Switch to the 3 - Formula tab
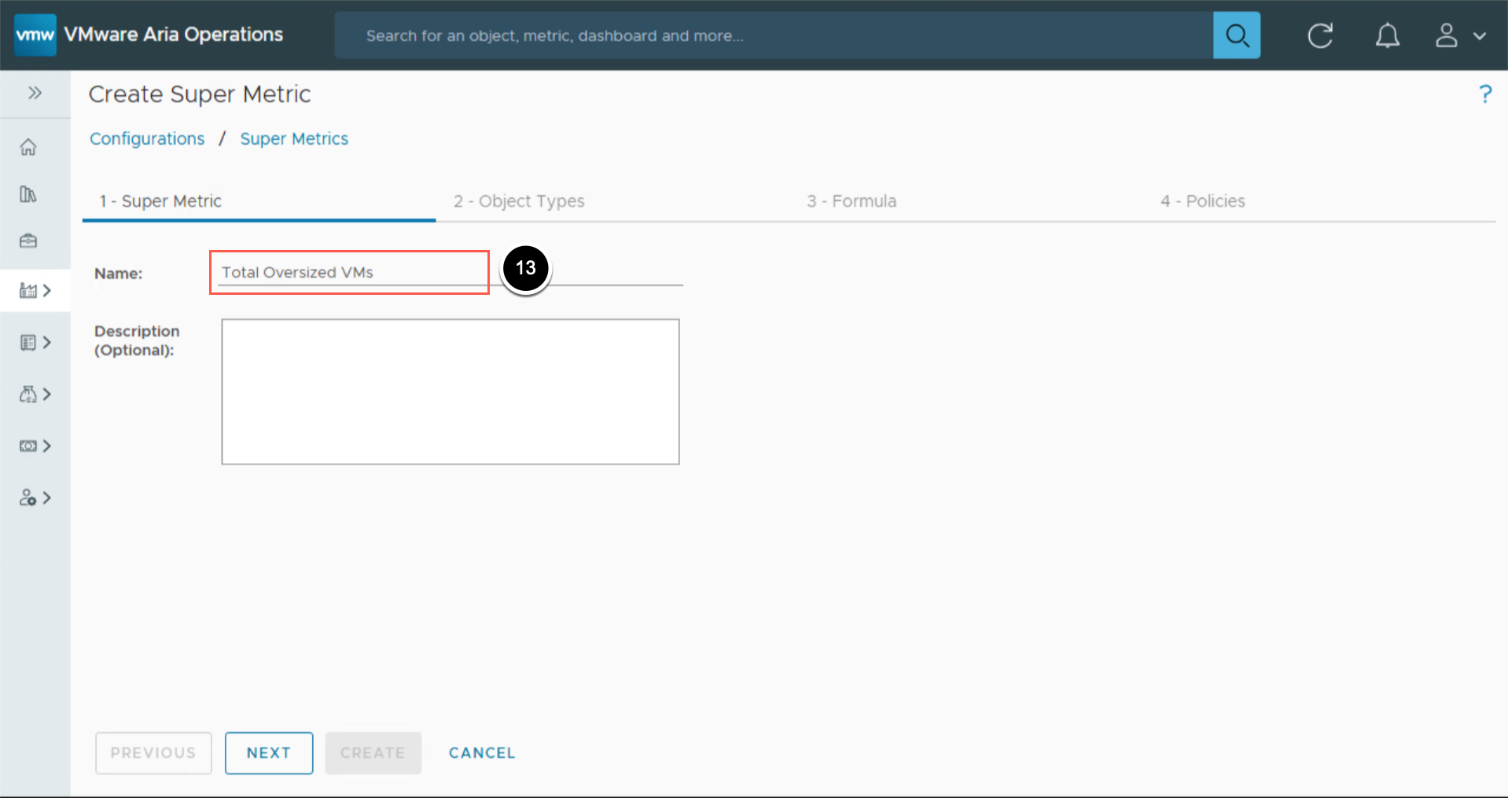The width and height of the screenshot is (1508, 798). (851, 201)
